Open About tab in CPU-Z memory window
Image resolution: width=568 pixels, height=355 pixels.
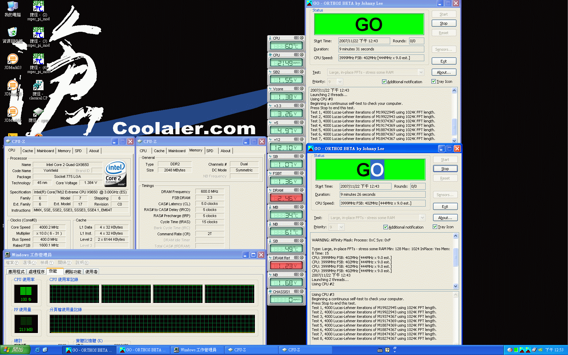(x=226, y=151)
